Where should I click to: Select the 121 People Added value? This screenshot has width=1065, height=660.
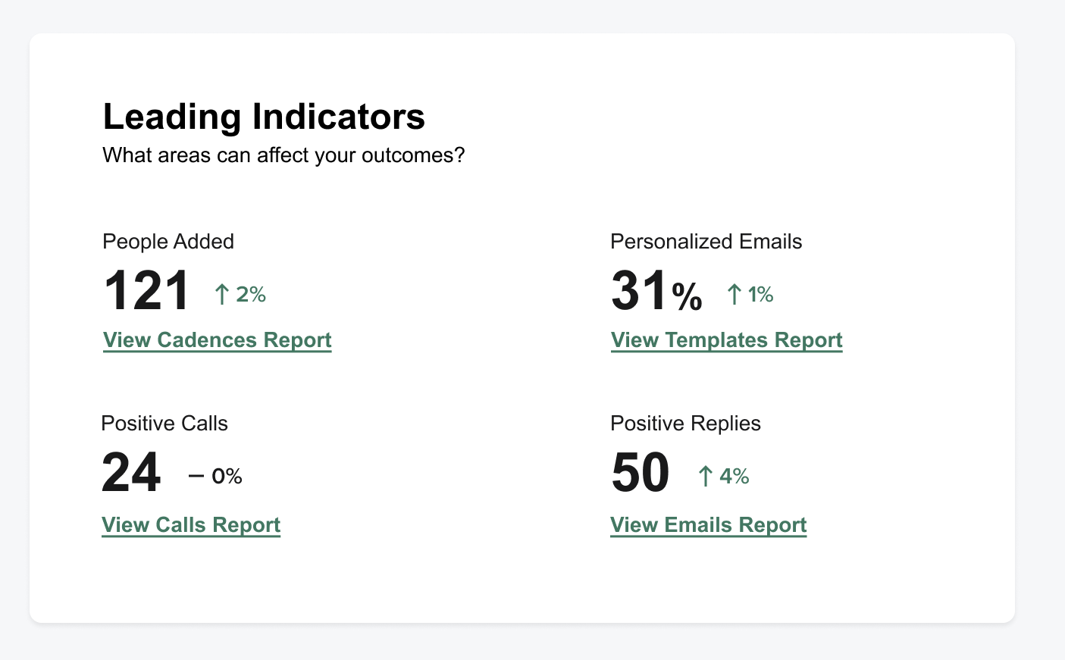pos(146,289)
